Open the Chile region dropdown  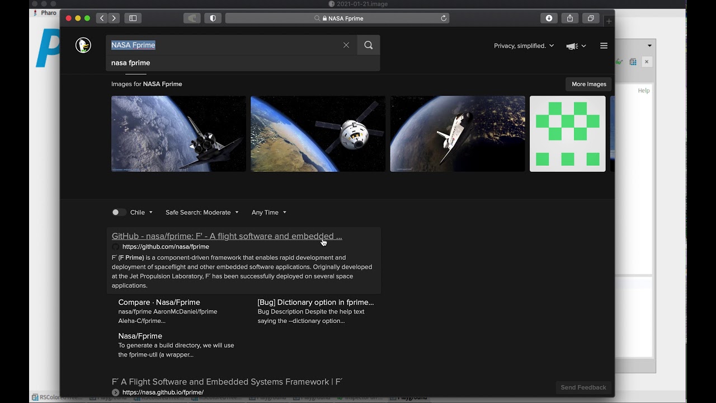tap(142, 213)
